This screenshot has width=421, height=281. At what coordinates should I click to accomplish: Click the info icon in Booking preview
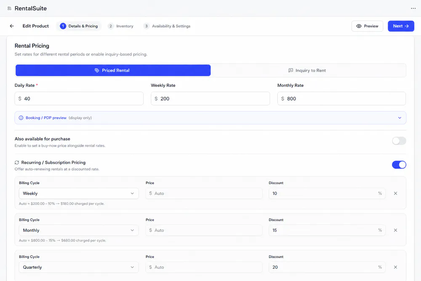(21, 118)
